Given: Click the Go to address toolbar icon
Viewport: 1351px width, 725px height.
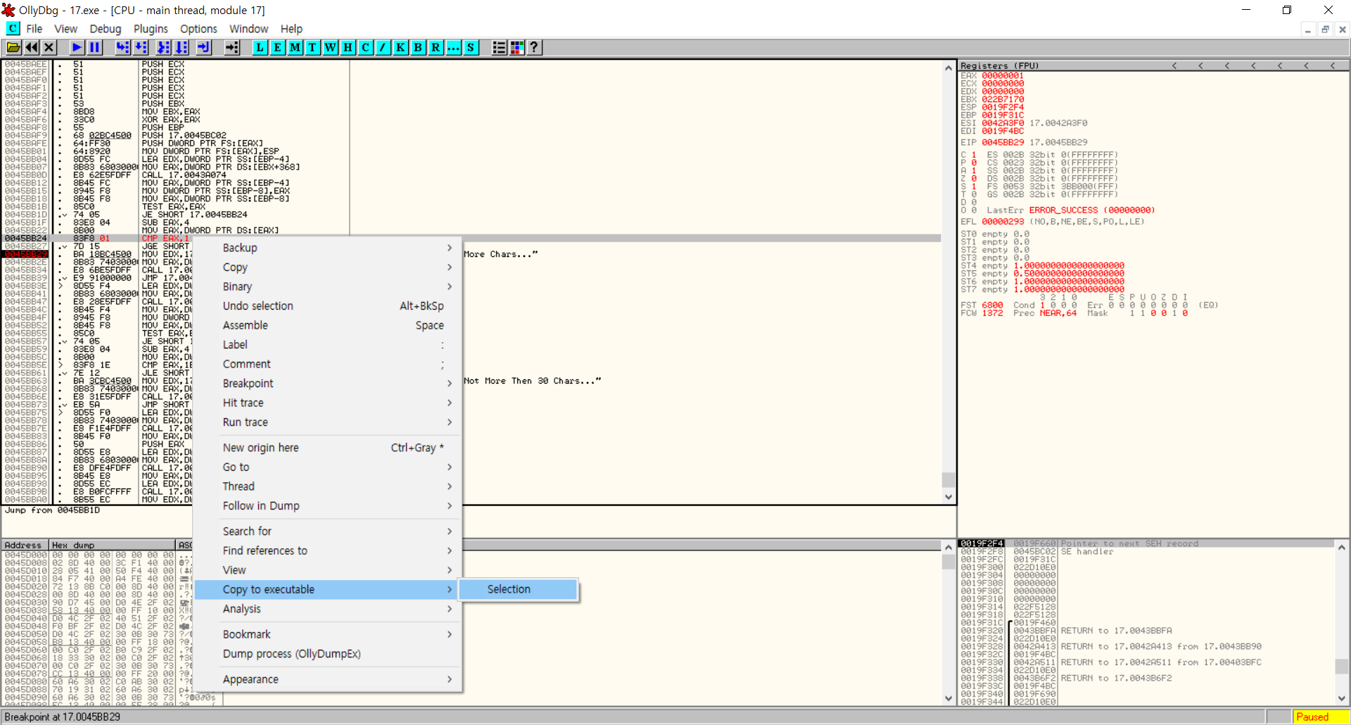Looking at the screenshot, I should pos(232,47).
